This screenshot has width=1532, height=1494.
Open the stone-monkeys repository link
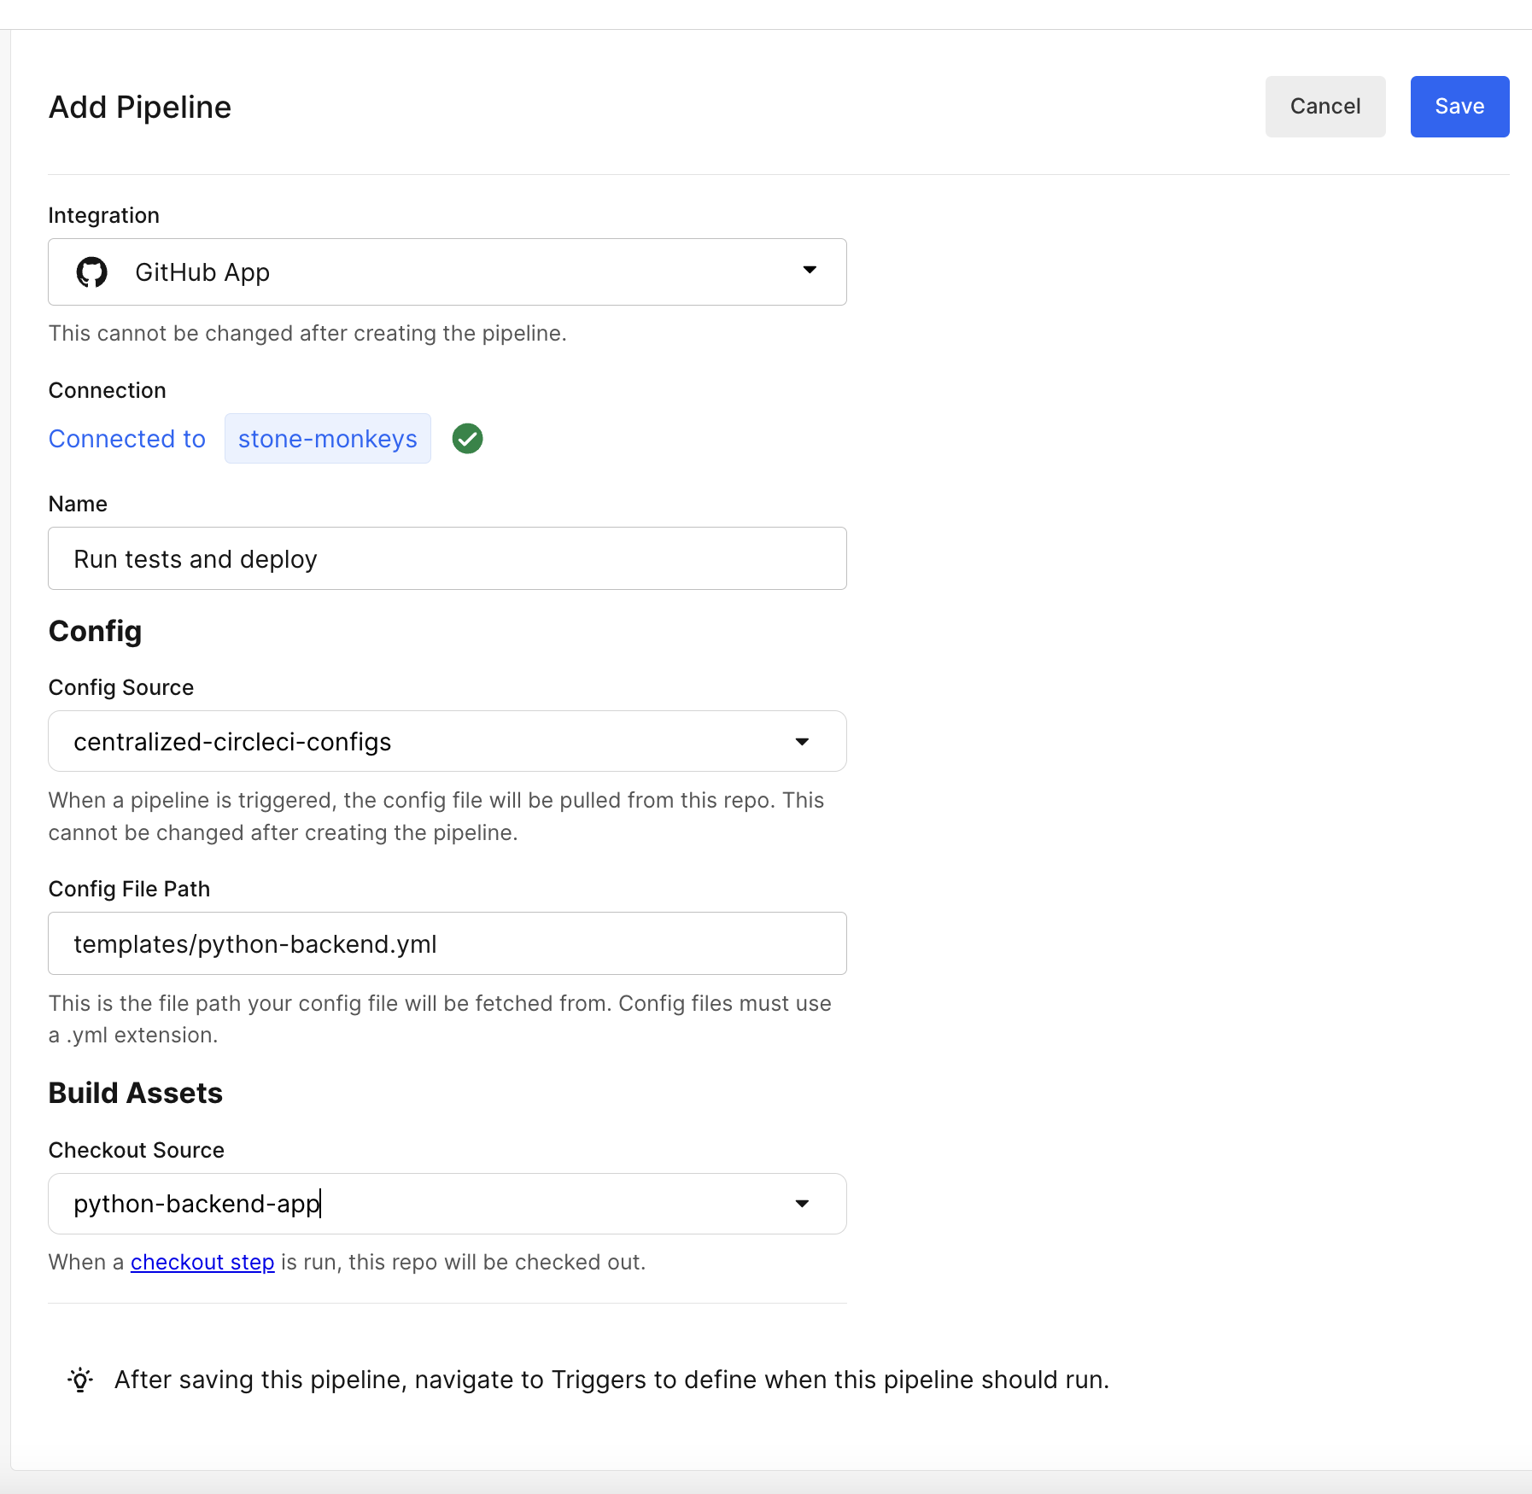tap(327, 438)
